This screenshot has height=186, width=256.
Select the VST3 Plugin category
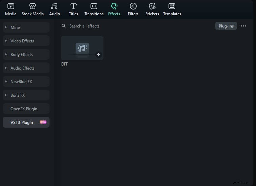coord(26,123)
